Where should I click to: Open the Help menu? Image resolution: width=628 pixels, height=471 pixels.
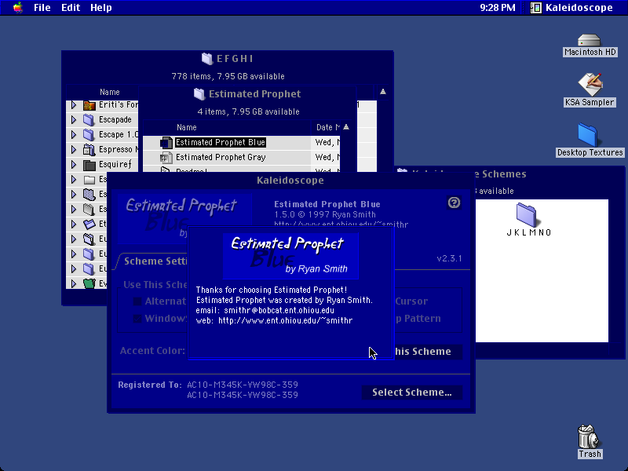(101, 8)
